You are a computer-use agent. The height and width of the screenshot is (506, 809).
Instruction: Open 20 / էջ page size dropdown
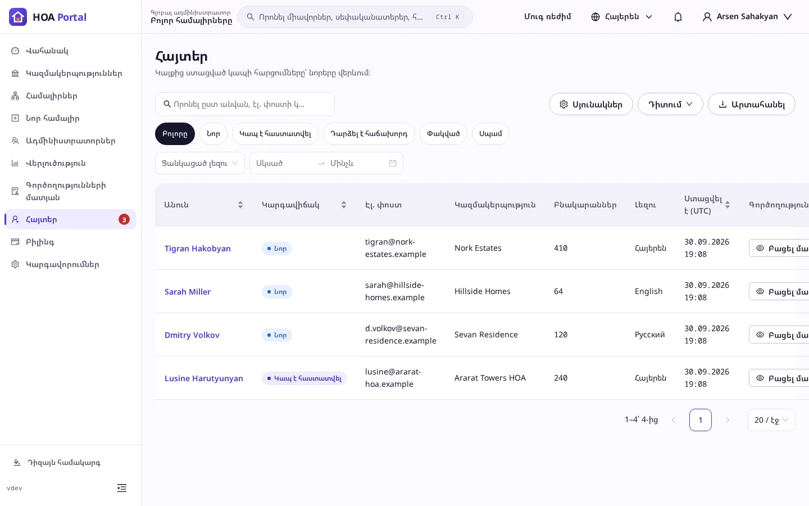pos(771,420)
